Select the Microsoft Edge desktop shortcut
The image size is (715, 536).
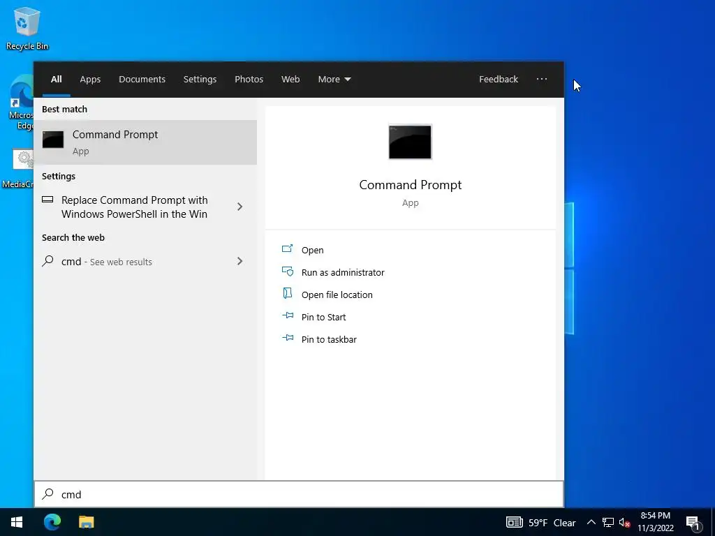point(22,103)
